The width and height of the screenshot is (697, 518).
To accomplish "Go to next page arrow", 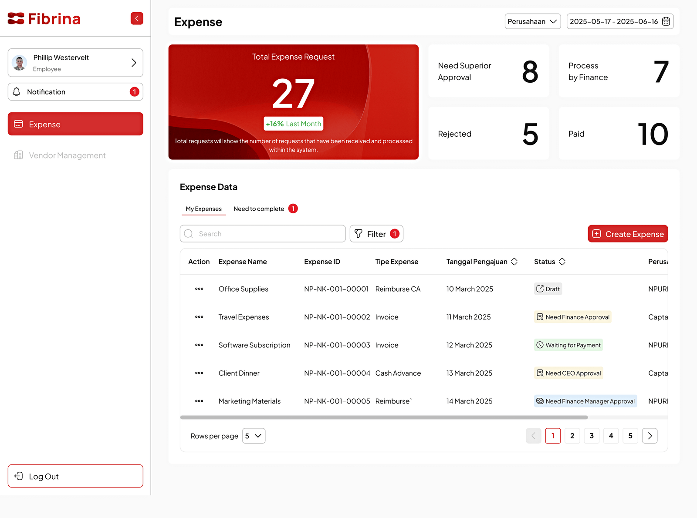I will point(650,436).
